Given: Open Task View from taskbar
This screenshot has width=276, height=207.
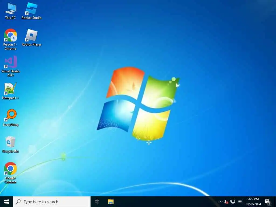Looking at the screenshot, I should (97, 202).
